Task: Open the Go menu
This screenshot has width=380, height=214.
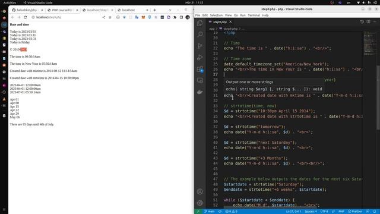Action: 236,15
